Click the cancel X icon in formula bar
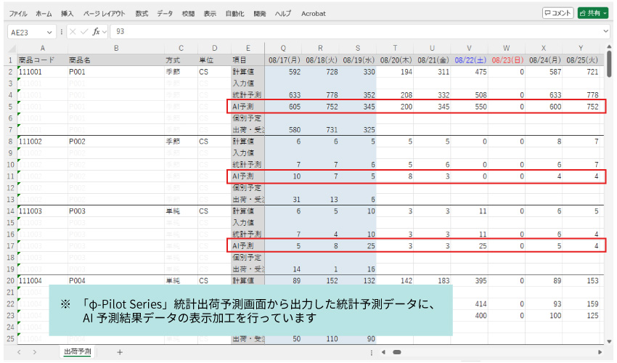The height and width of the screenshot is (363, 617). [x=73, y=31]
